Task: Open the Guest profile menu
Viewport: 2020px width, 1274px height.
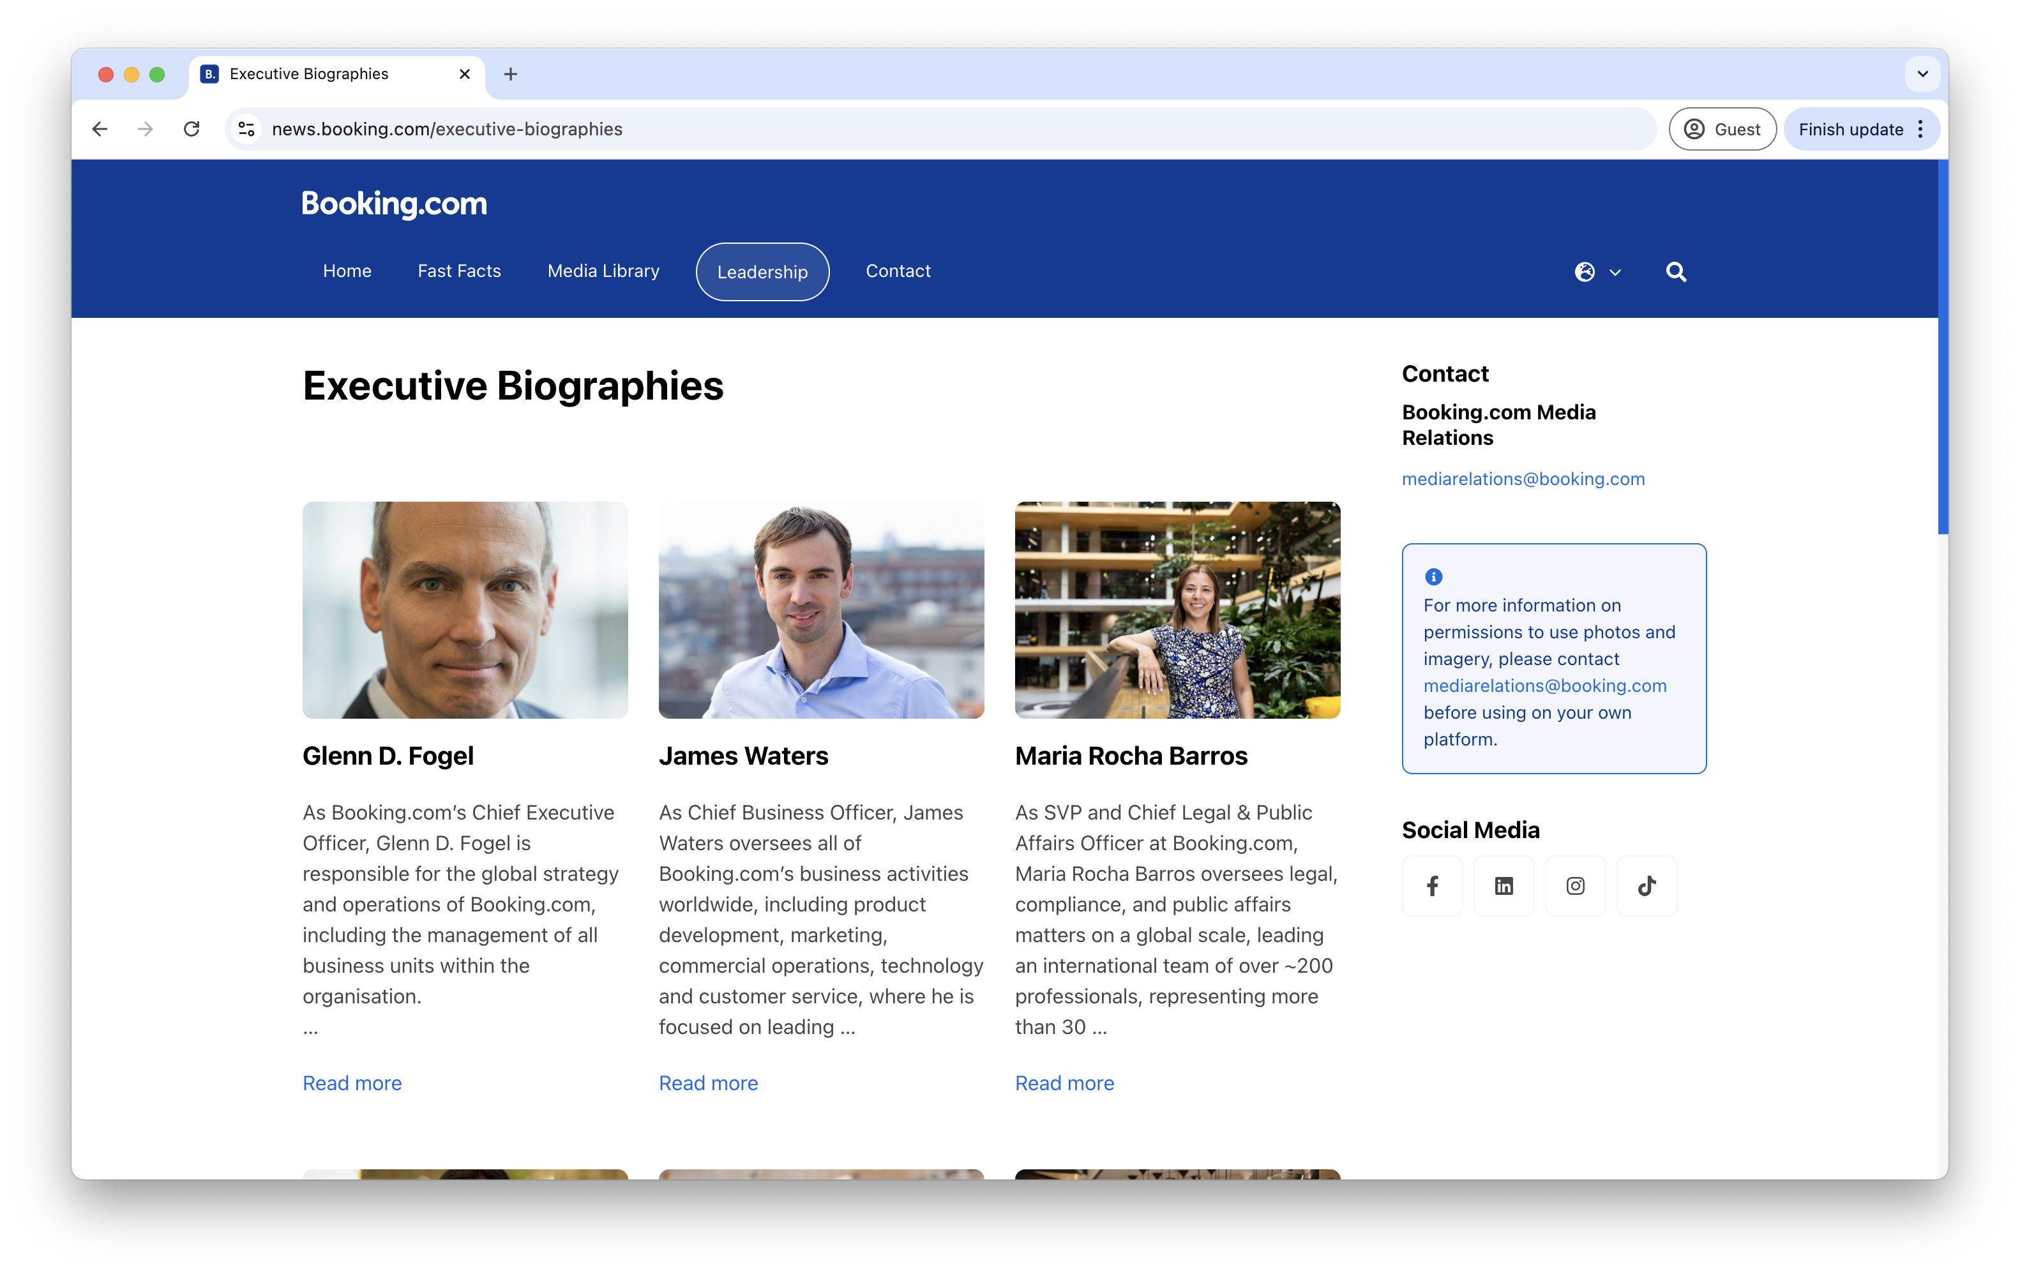Action: 1722,129
